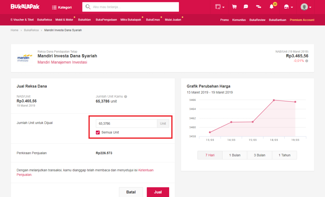Click Mulai Jualan in the nav bar

coord(173,20)
